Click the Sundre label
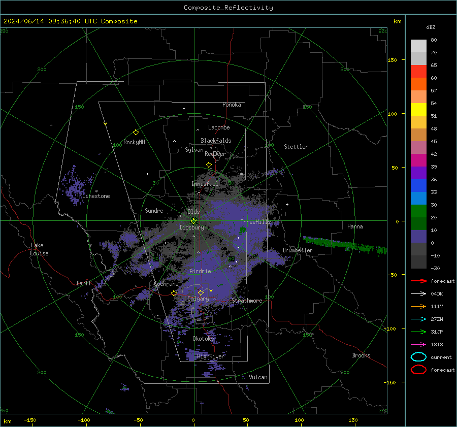457x427 pixels. tap(154, 210)
